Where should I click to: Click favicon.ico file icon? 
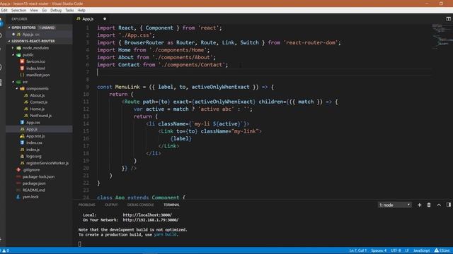22,61
